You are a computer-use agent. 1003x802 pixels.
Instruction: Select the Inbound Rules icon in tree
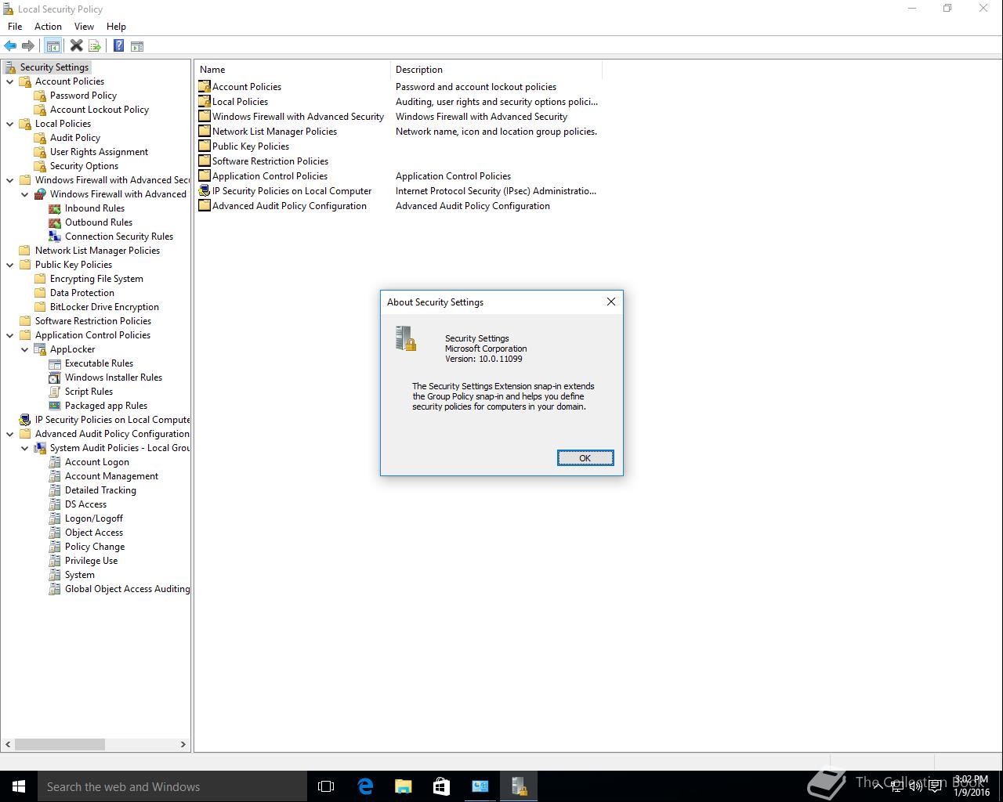click(x=55, y=208)
